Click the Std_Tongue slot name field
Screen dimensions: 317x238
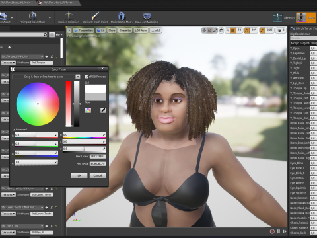[x=42, y=63]
